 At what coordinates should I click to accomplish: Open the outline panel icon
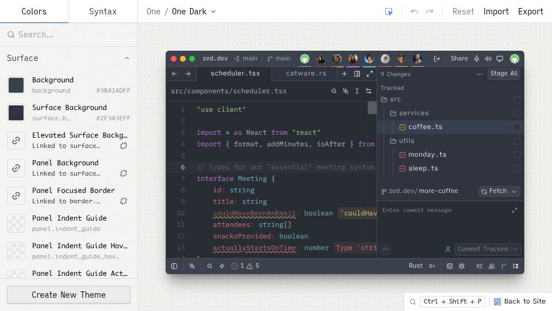coord(480,266)
